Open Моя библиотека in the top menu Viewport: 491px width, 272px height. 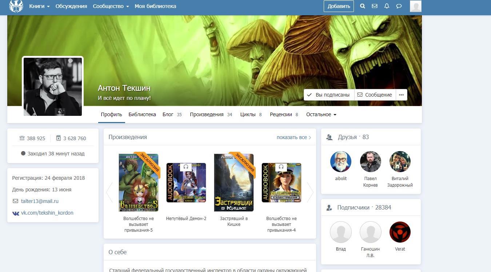[155, 6]
